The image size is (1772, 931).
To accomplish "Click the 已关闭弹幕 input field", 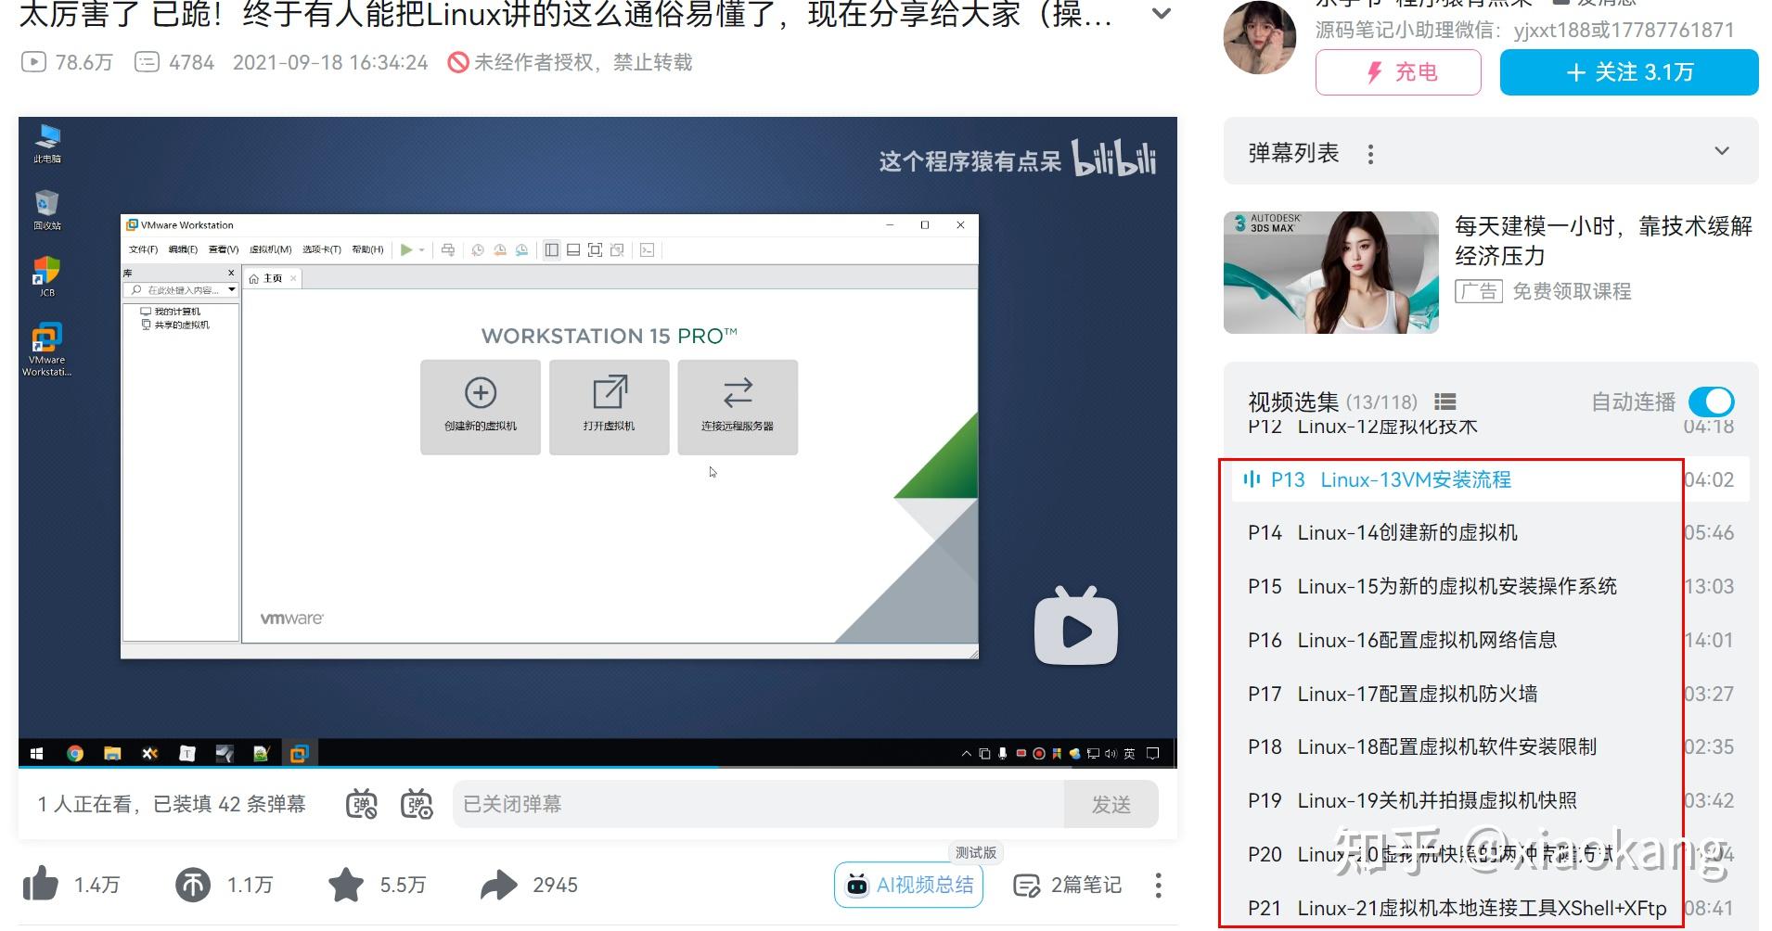I will [758, 804].
